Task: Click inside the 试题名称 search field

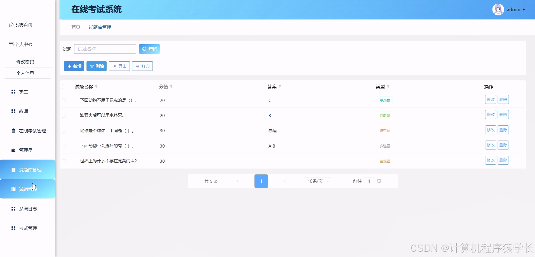Action: (105, 49)
